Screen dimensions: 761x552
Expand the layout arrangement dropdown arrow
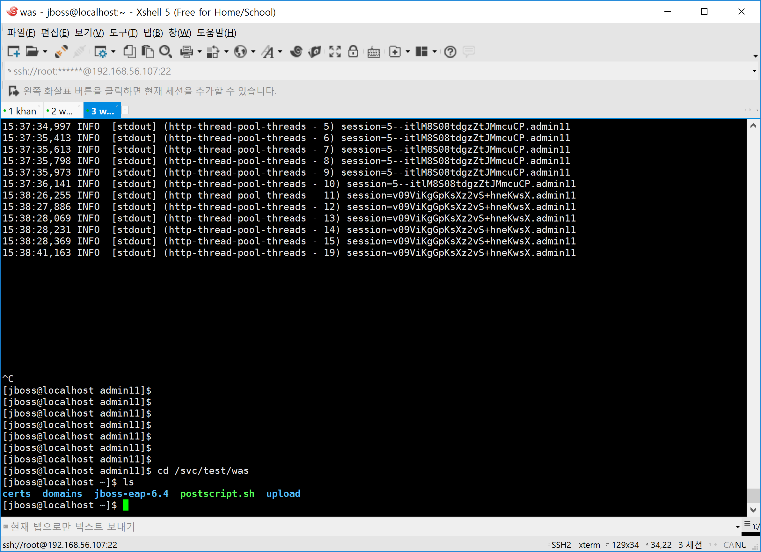point(435,52)
